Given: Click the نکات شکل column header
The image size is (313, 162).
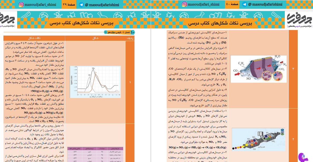Looking at the screenshot, I should click(x=34, y=38).
